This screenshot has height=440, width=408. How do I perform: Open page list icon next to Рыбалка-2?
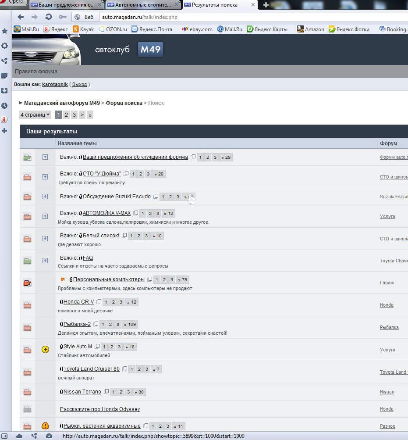tap(96, 324)
